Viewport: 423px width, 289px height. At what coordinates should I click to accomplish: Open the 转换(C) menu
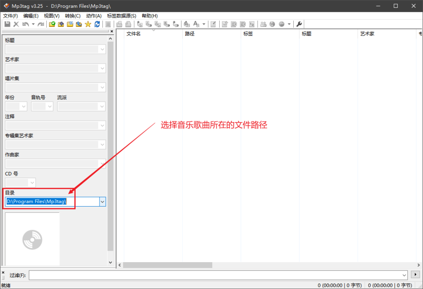pyautogui.click(x=73, y=16)
